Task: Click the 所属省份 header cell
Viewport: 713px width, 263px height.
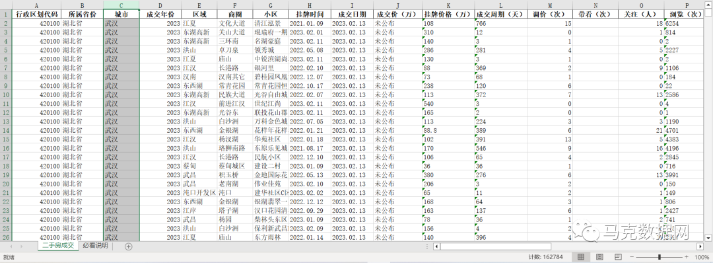Action: point(83,14)
